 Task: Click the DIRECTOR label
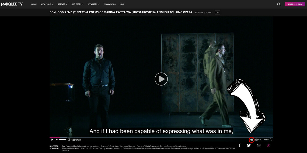click(x=54, y=146)
